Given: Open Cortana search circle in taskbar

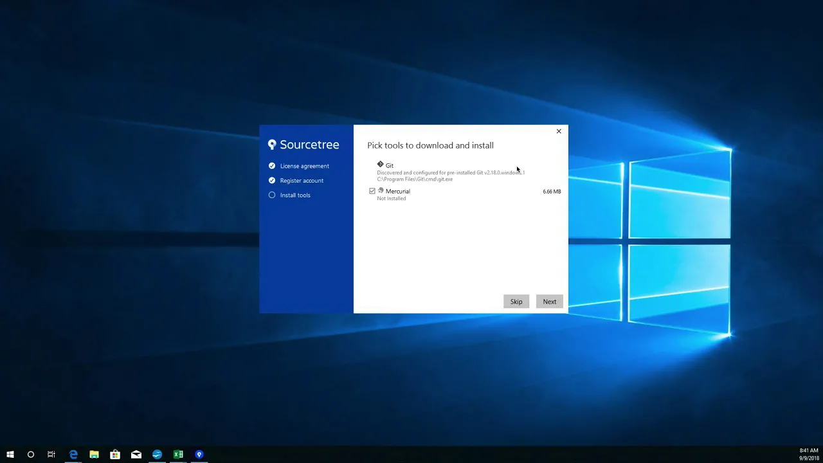Looking at the screenshot, I should [30, 455].
